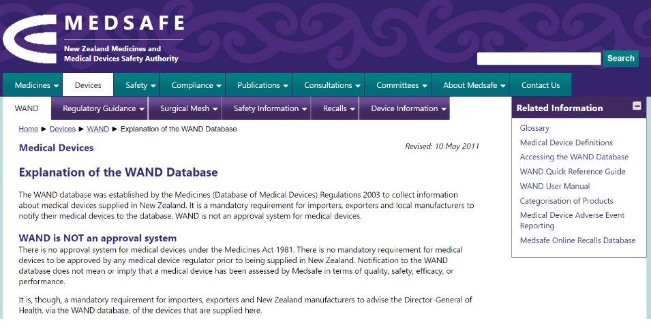Expand the Recalls submenu
The height and width of the screenshot is (327, 651).
pos(339,108)
